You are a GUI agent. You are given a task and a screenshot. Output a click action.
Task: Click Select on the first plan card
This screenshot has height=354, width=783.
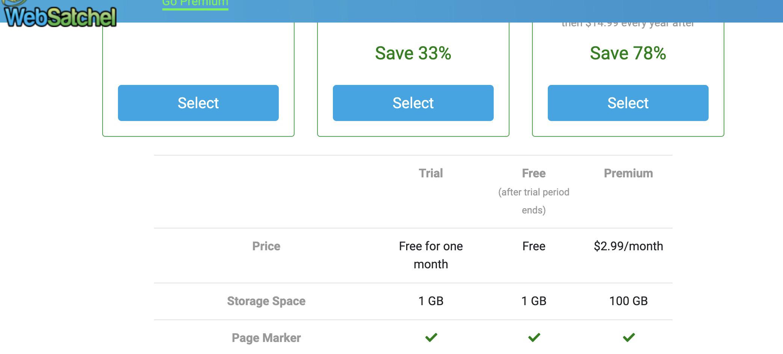198,103
